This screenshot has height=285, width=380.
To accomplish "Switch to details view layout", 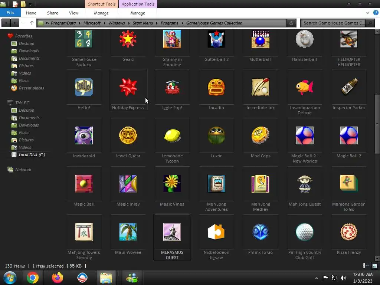I will (x=366, y=266).
